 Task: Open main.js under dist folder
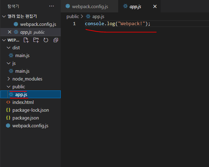(31, 55)
